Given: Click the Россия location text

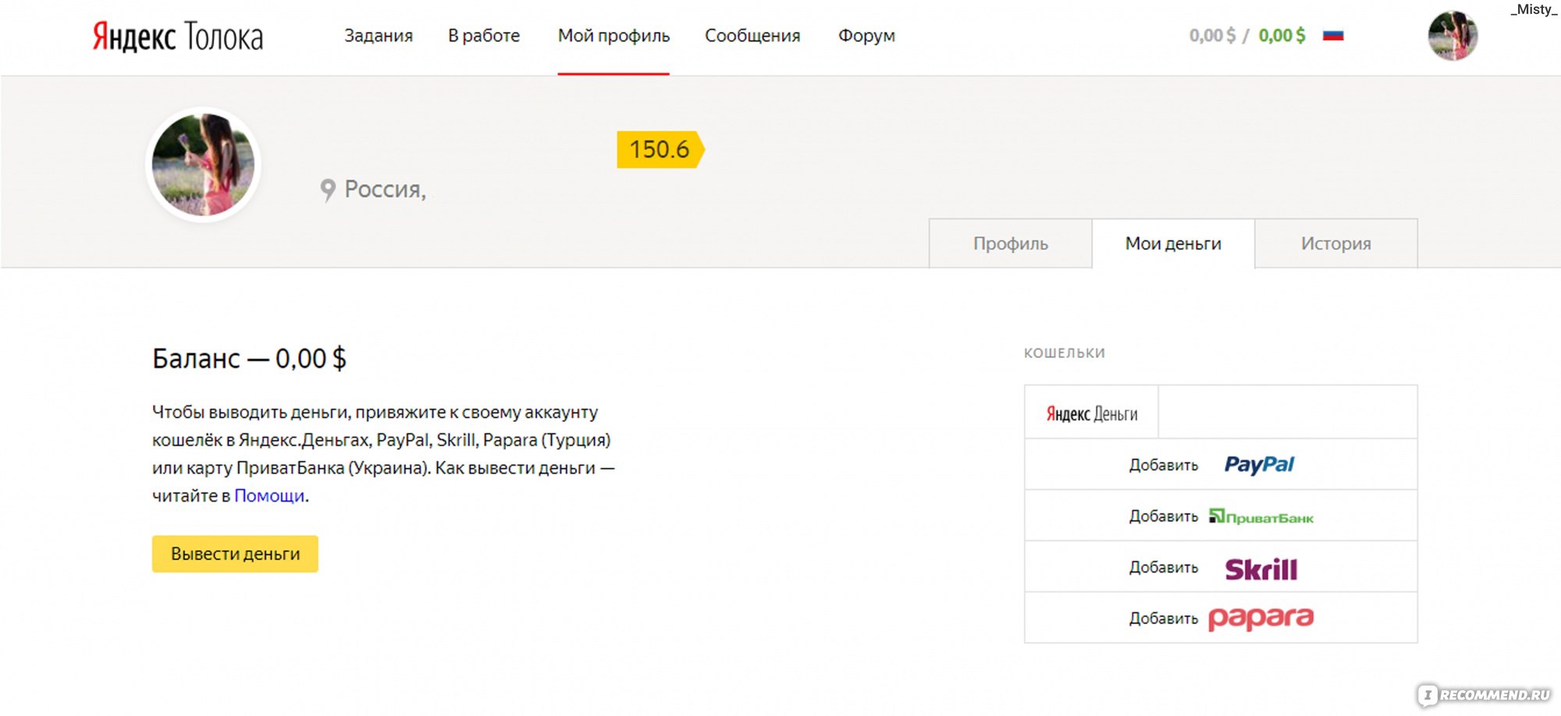Looking at the screenshot, I should pyautogui.click(x=385, y=190).
